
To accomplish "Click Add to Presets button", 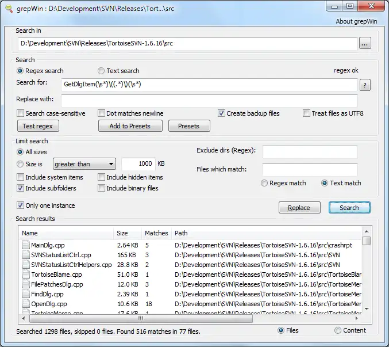I will coord(130,126).
